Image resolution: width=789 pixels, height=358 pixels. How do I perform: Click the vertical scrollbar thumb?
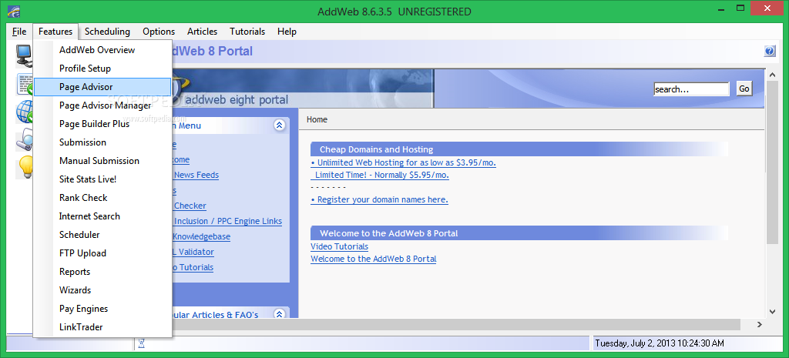pyautogui.click(x=772, y=162)
